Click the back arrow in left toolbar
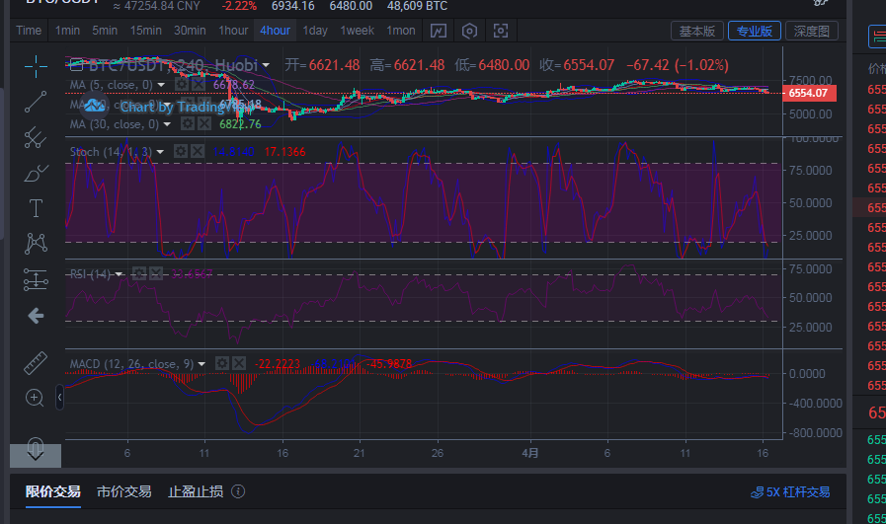The height and width of the screenshot is (524, 886). (36, 315)
